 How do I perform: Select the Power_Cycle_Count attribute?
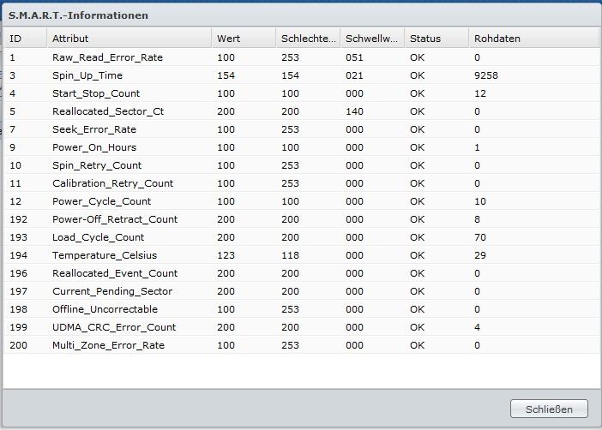(x=101, y=201)
